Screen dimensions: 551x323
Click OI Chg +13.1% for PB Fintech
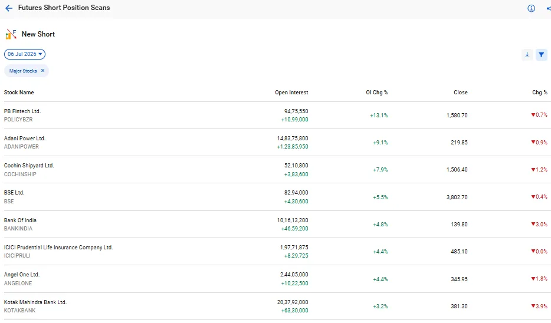pyautogui.click(x=379, y=115)
